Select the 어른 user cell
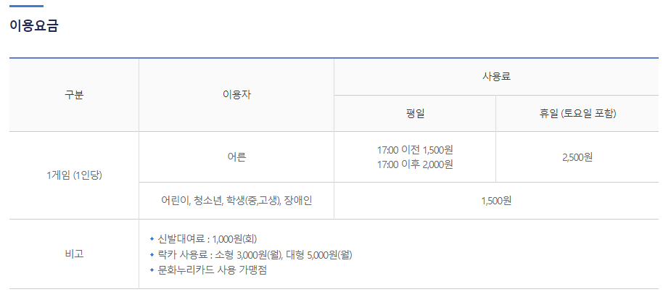This screenshot has width=671, height=292. coord(236,157)
